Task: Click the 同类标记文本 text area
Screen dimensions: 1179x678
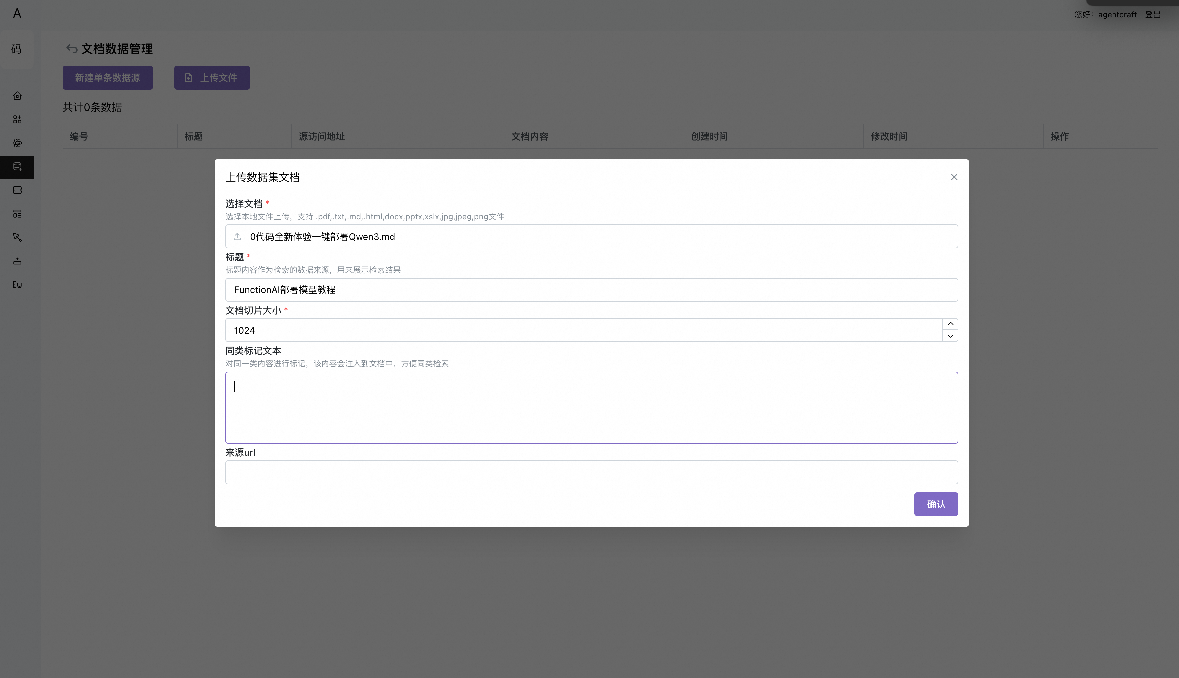Action: pos(591,407)
